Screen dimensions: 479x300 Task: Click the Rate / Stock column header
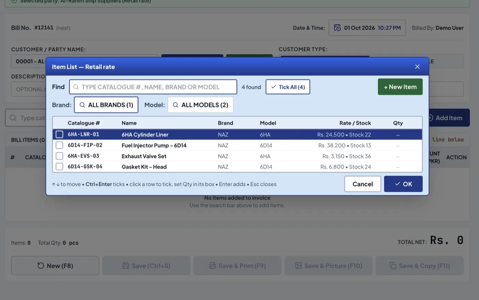[355, 123]
